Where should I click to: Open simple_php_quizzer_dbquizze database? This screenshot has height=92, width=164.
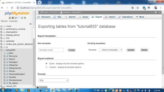[x=19, y=44]
